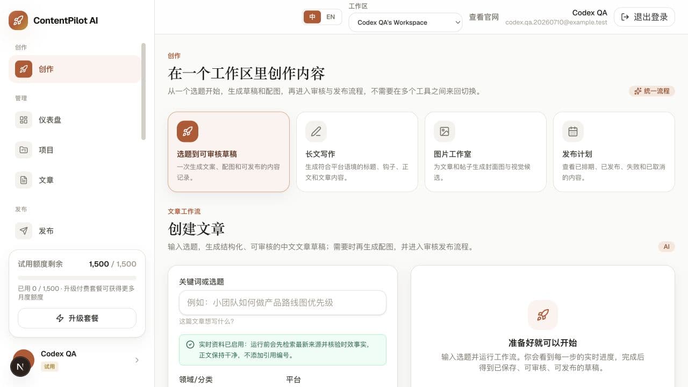Viewport: 688px width, 387px height.
Task: Click the 升级套餐 button
Action: [x=77, y=318]
